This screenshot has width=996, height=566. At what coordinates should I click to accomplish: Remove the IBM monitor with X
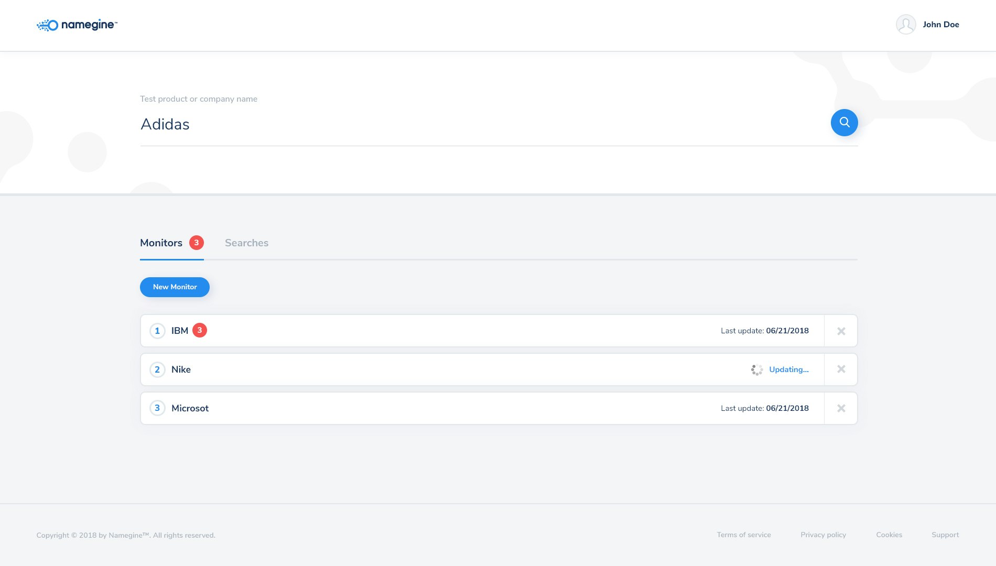pyautogui.click(x=841, y=331)
